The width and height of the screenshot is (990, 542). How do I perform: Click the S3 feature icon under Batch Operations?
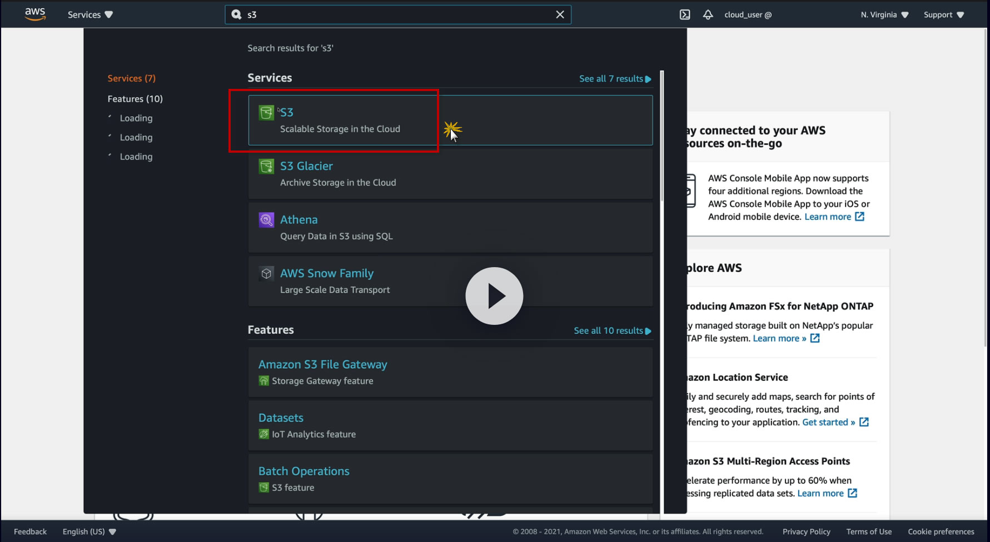coord(263,488)
